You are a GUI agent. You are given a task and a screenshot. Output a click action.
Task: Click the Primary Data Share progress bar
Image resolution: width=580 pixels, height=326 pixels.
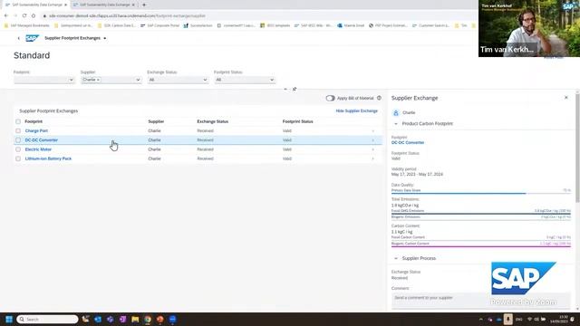click(x=481, y=193)
